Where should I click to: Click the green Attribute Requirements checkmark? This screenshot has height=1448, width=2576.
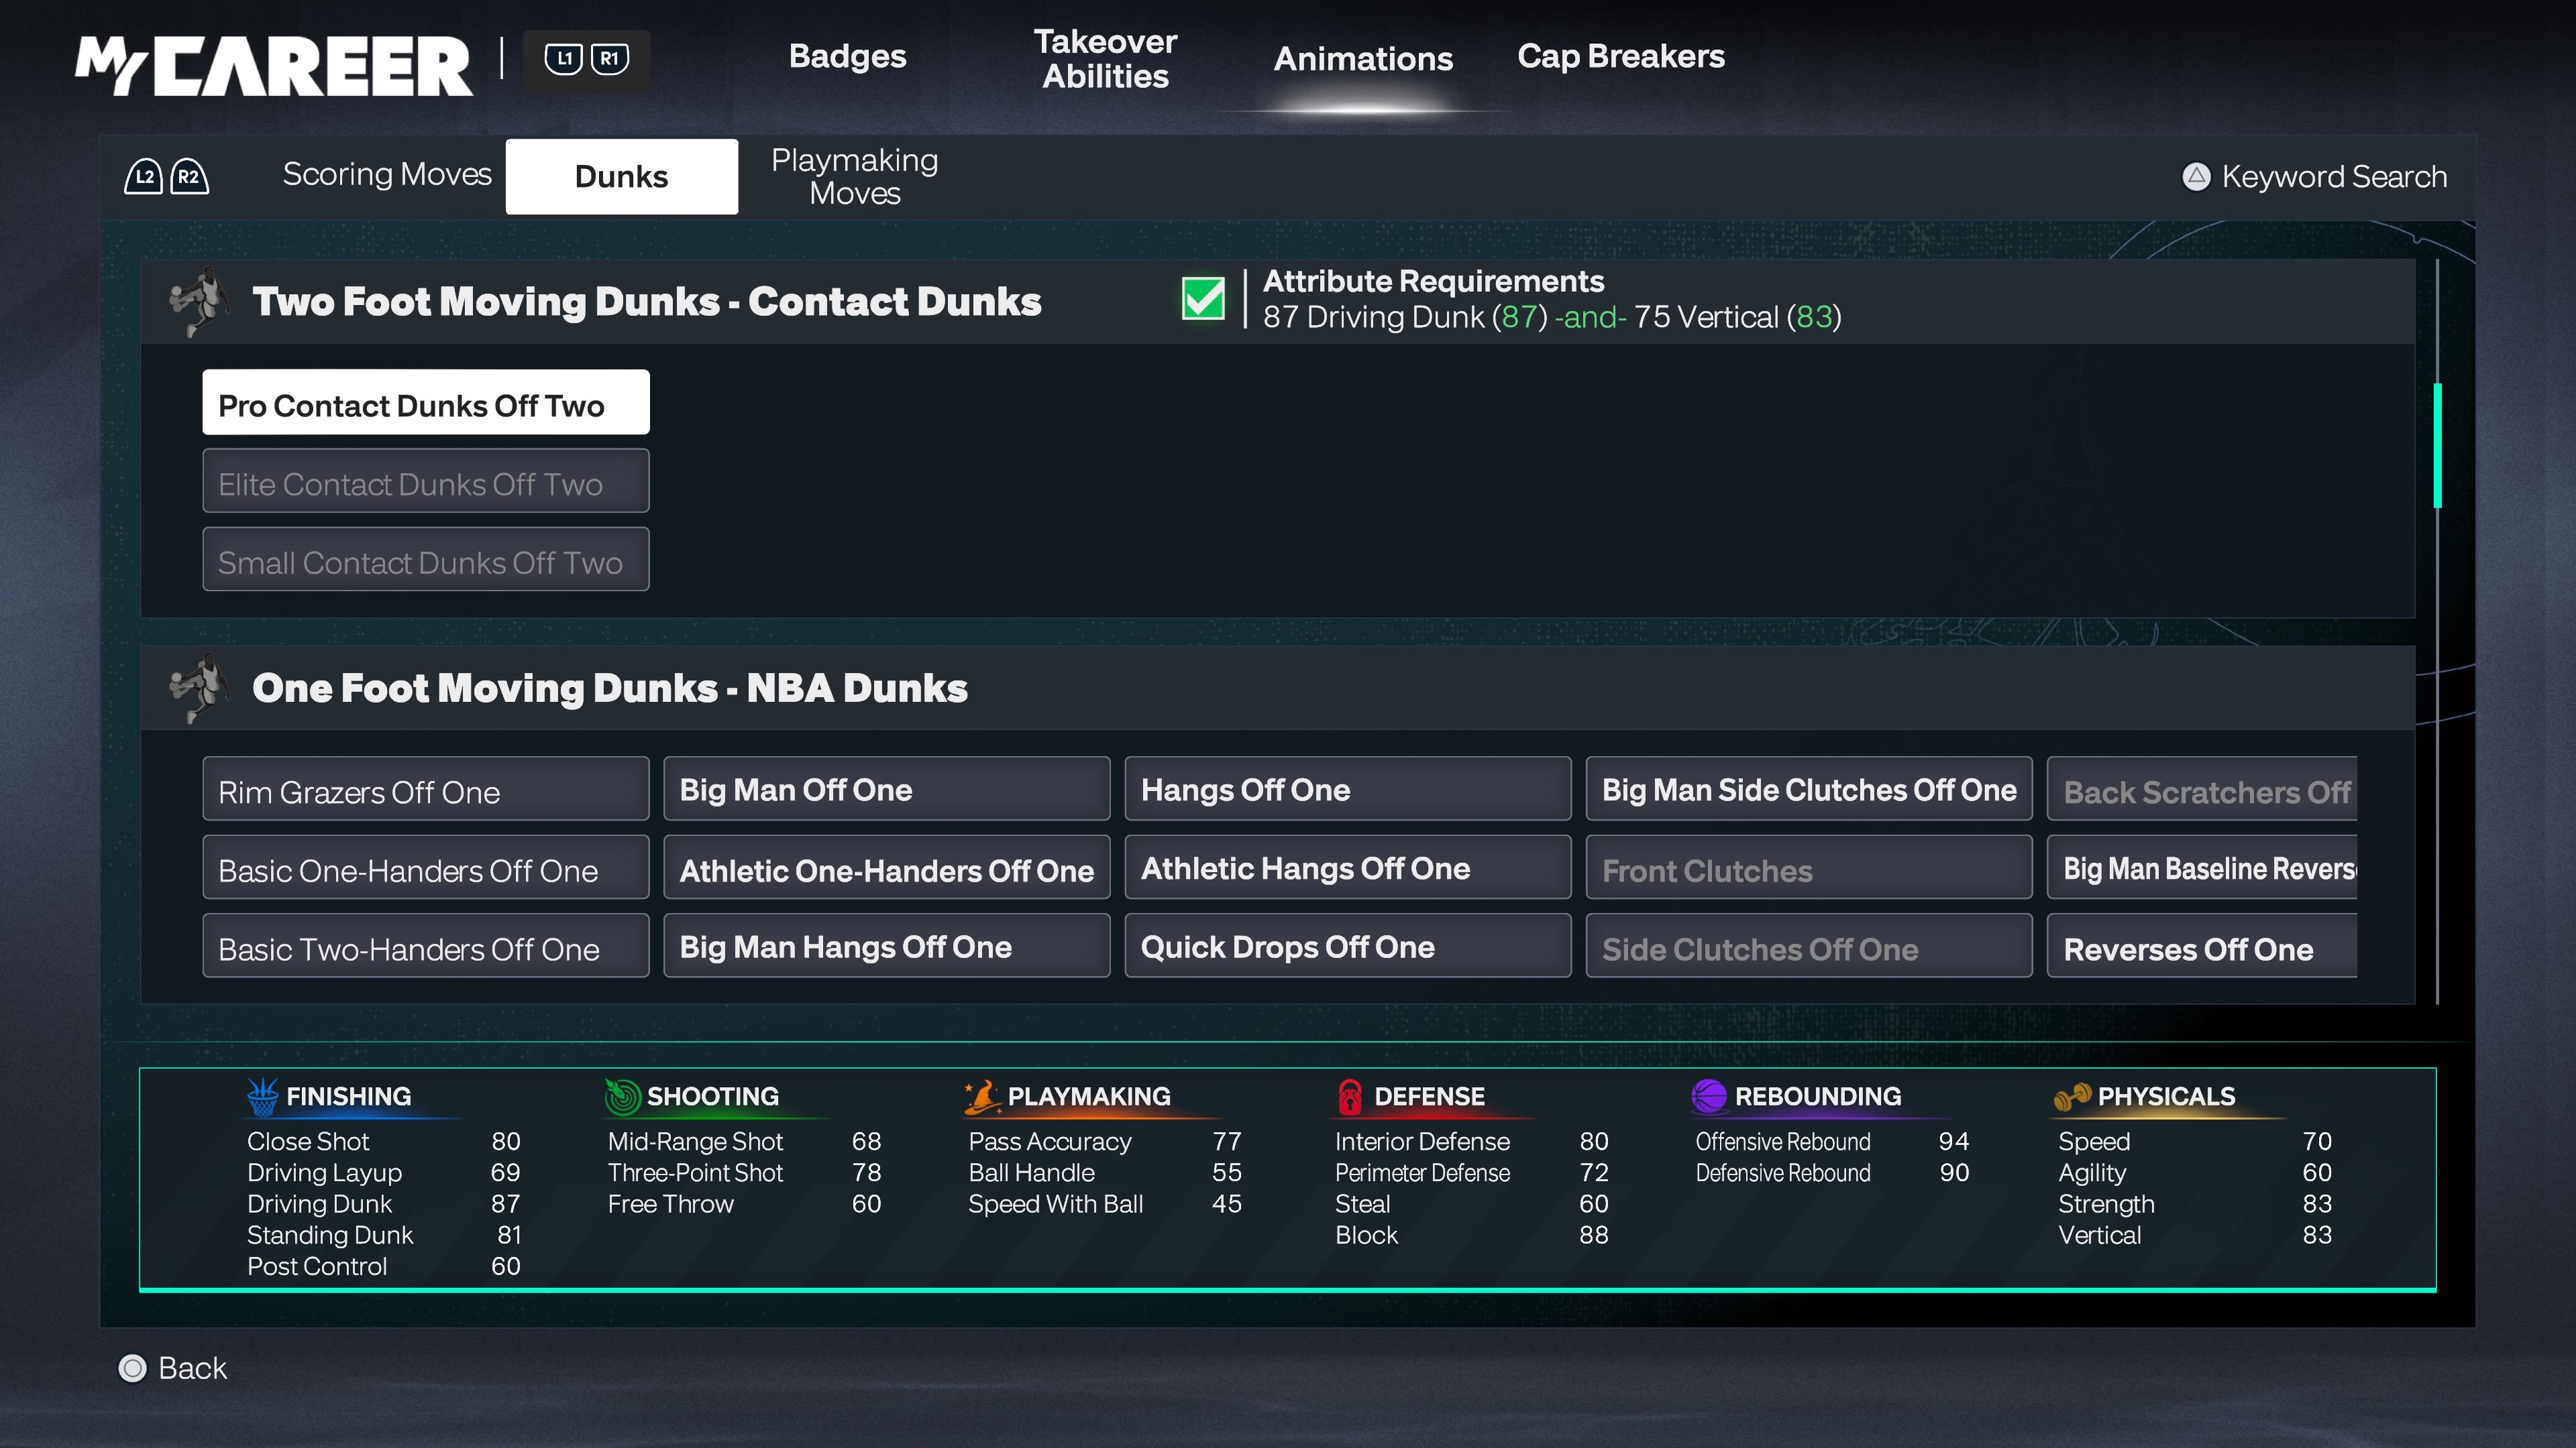click(1203, 298)
